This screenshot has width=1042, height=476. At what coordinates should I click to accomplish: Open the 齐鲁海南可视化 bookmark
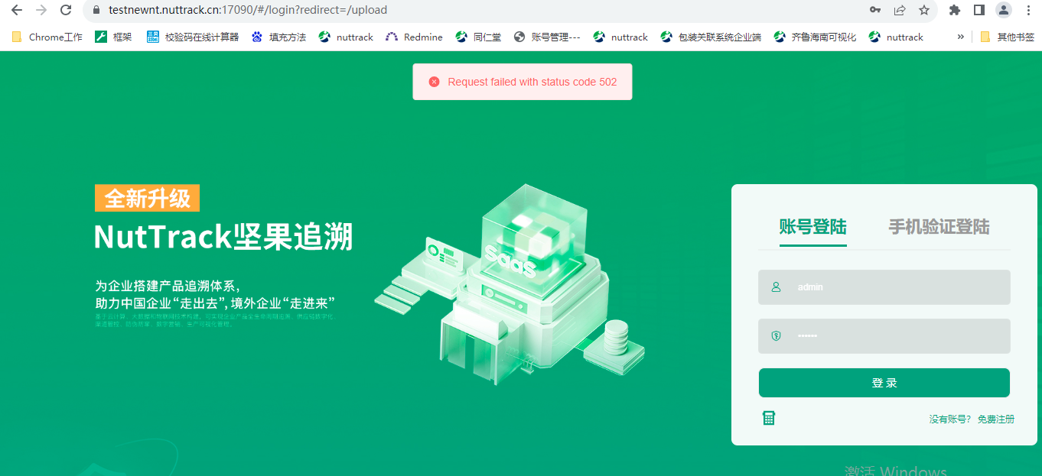tap(815, 37)
